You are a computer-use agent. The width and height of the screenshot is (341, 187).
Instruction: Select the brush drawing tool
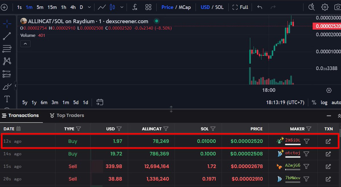7,86
